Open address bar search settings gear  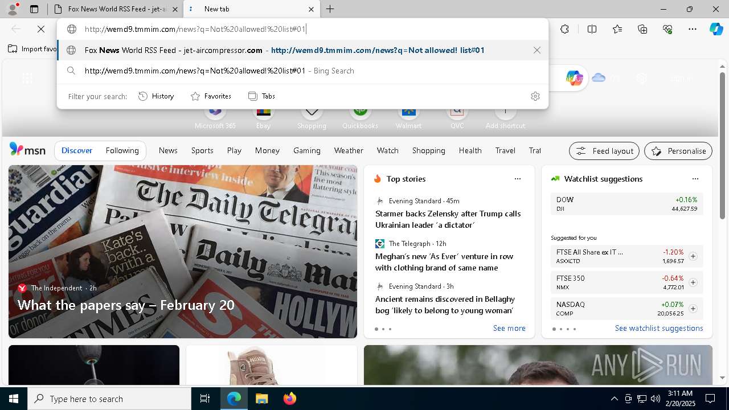535,96
